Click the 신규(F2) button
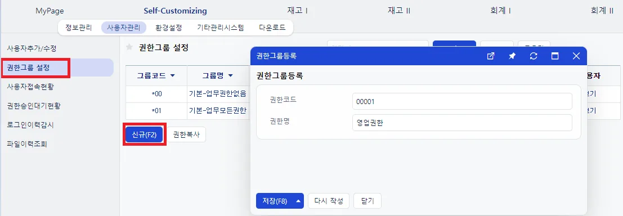Screen dimensions: 623x216 pyautogui.click(x=144, y=134)
